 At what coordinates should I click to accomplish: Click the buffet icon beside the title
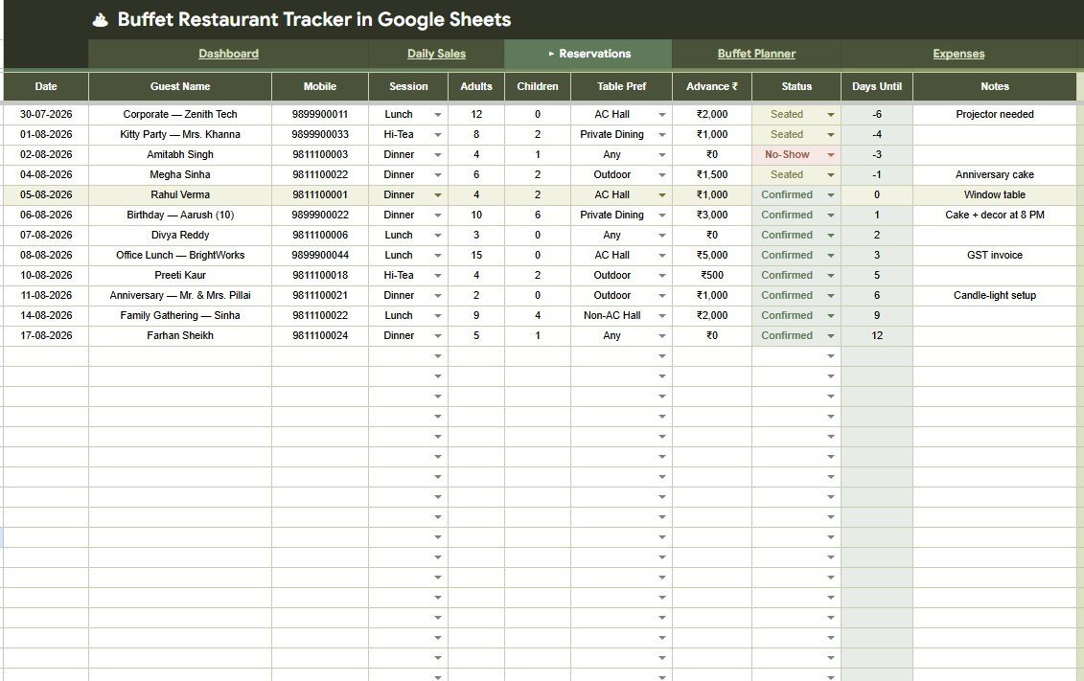coord(101,20)
